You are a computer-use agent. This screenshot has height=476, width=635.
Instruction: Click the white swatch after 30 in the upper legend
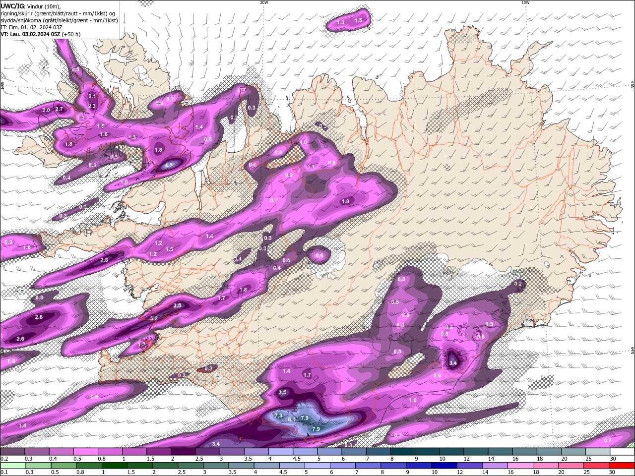(x=623, y=452)
